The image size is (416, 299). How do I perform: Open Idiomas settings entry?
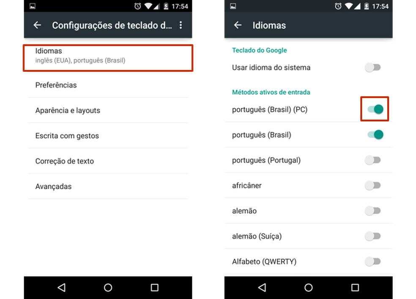coord(108,58)
